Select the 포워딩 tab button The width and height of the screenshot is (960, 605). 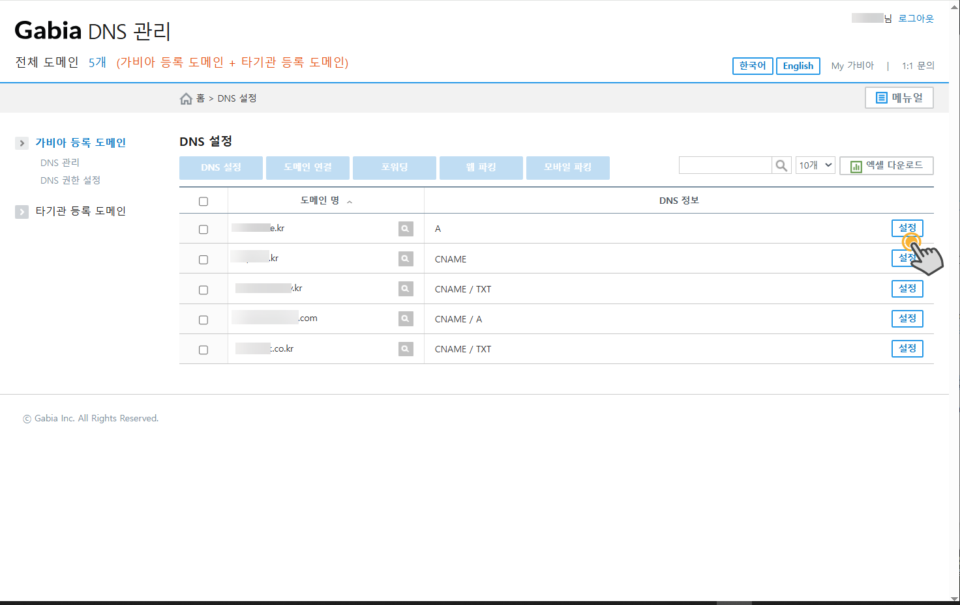pos(395,167)
